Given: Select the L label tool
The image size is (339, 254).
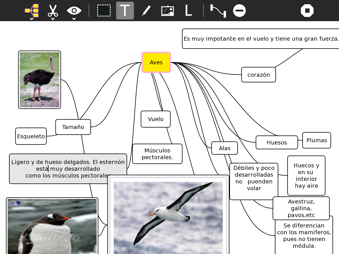Looking at the screenshot, I should coord(188,11).
